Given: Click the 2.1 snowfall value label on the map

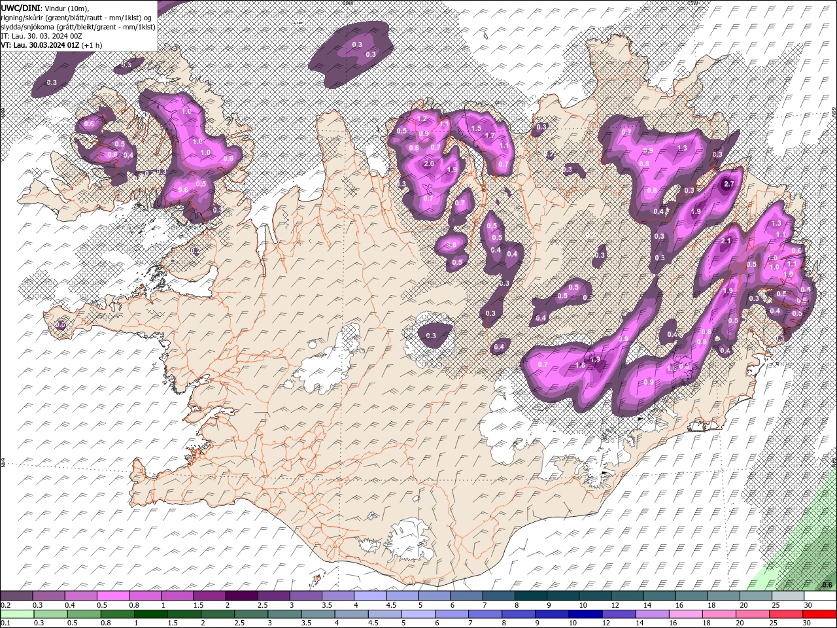Looking at the screenshot, I should click(x=725, y=241).
